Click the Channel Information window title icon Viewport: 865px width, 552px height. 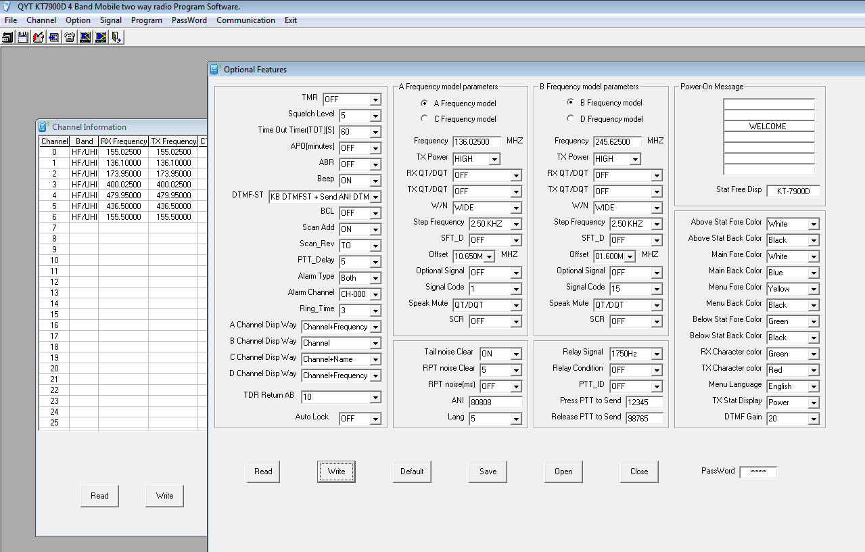pyautogui.click(x=43, y=127)
